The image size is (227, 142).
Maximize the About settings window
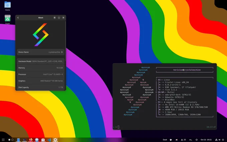(54, 18)
